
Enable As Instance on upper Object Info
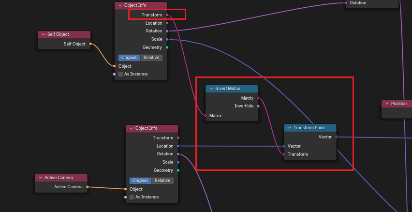pyautogui.click(x=121, y=74)
